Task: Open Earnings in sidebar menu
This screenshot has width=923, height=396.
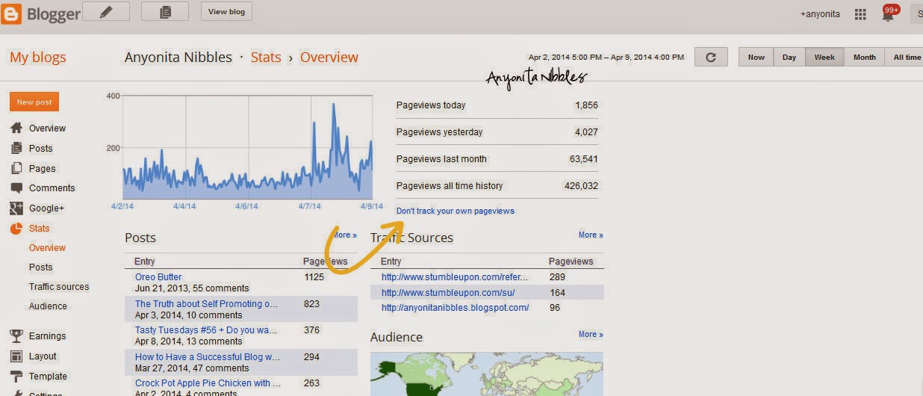Action: pyautogui.click(x=47, y=336)
